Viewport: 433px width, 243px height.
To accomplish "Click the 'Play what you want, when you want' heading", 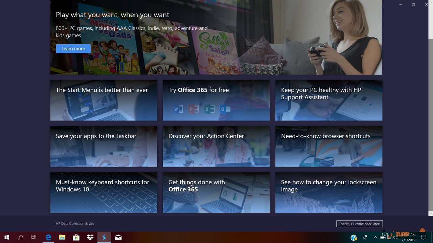I will click(x=113, y=15).
